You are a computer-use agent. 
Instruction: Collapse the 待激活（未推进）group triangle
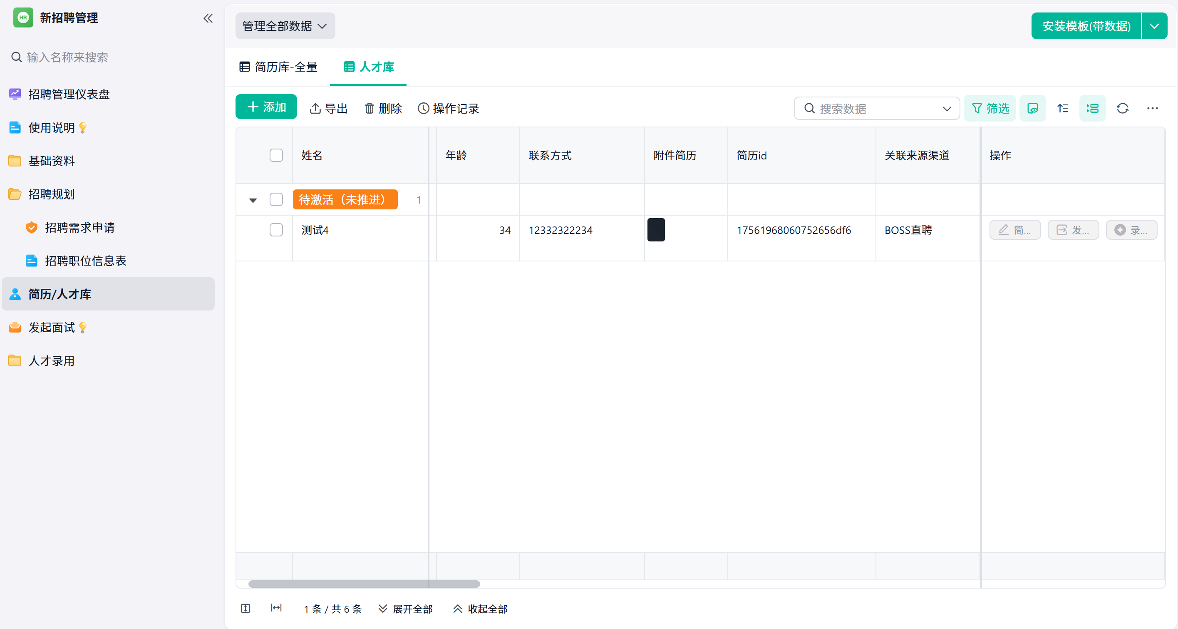pyautogui.click(x=253, y=200)
